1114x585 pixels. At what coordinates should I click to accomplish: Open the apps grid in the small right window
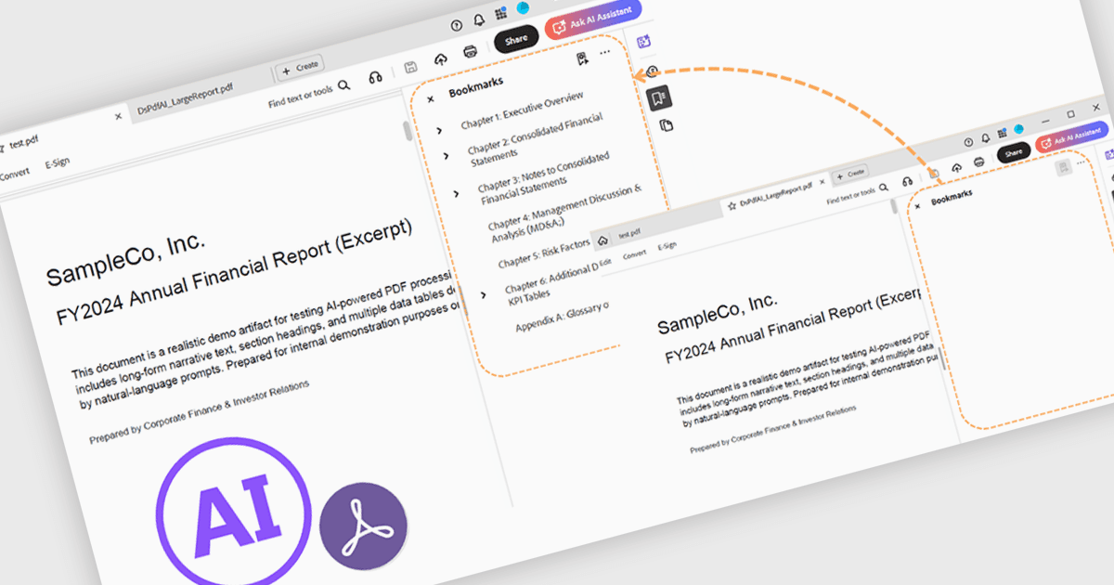1003,133
